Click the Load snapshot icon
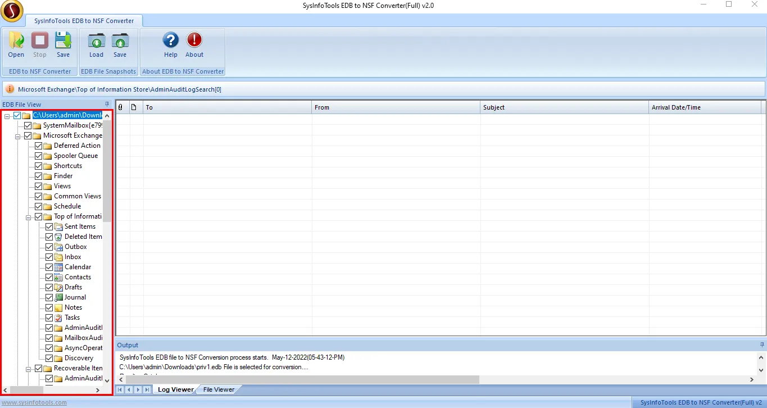The height and width of the screenshot is (408, 767). click(96, 45)
